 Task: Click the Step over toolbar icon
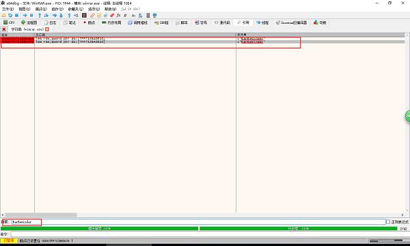pyautogui.click(x=46, y=16)
